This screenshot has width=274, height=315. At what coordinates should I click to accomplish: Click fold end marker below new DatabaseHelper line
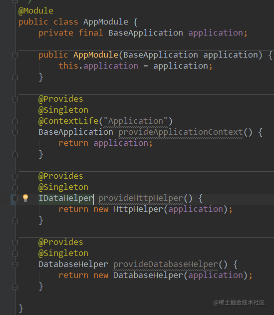point(15,286)
